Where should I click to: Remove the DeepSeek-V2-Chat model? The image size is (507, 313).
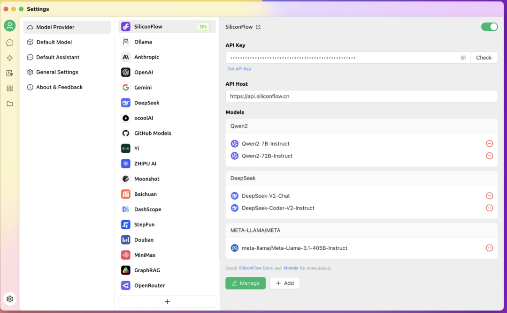tap(490, 196)
